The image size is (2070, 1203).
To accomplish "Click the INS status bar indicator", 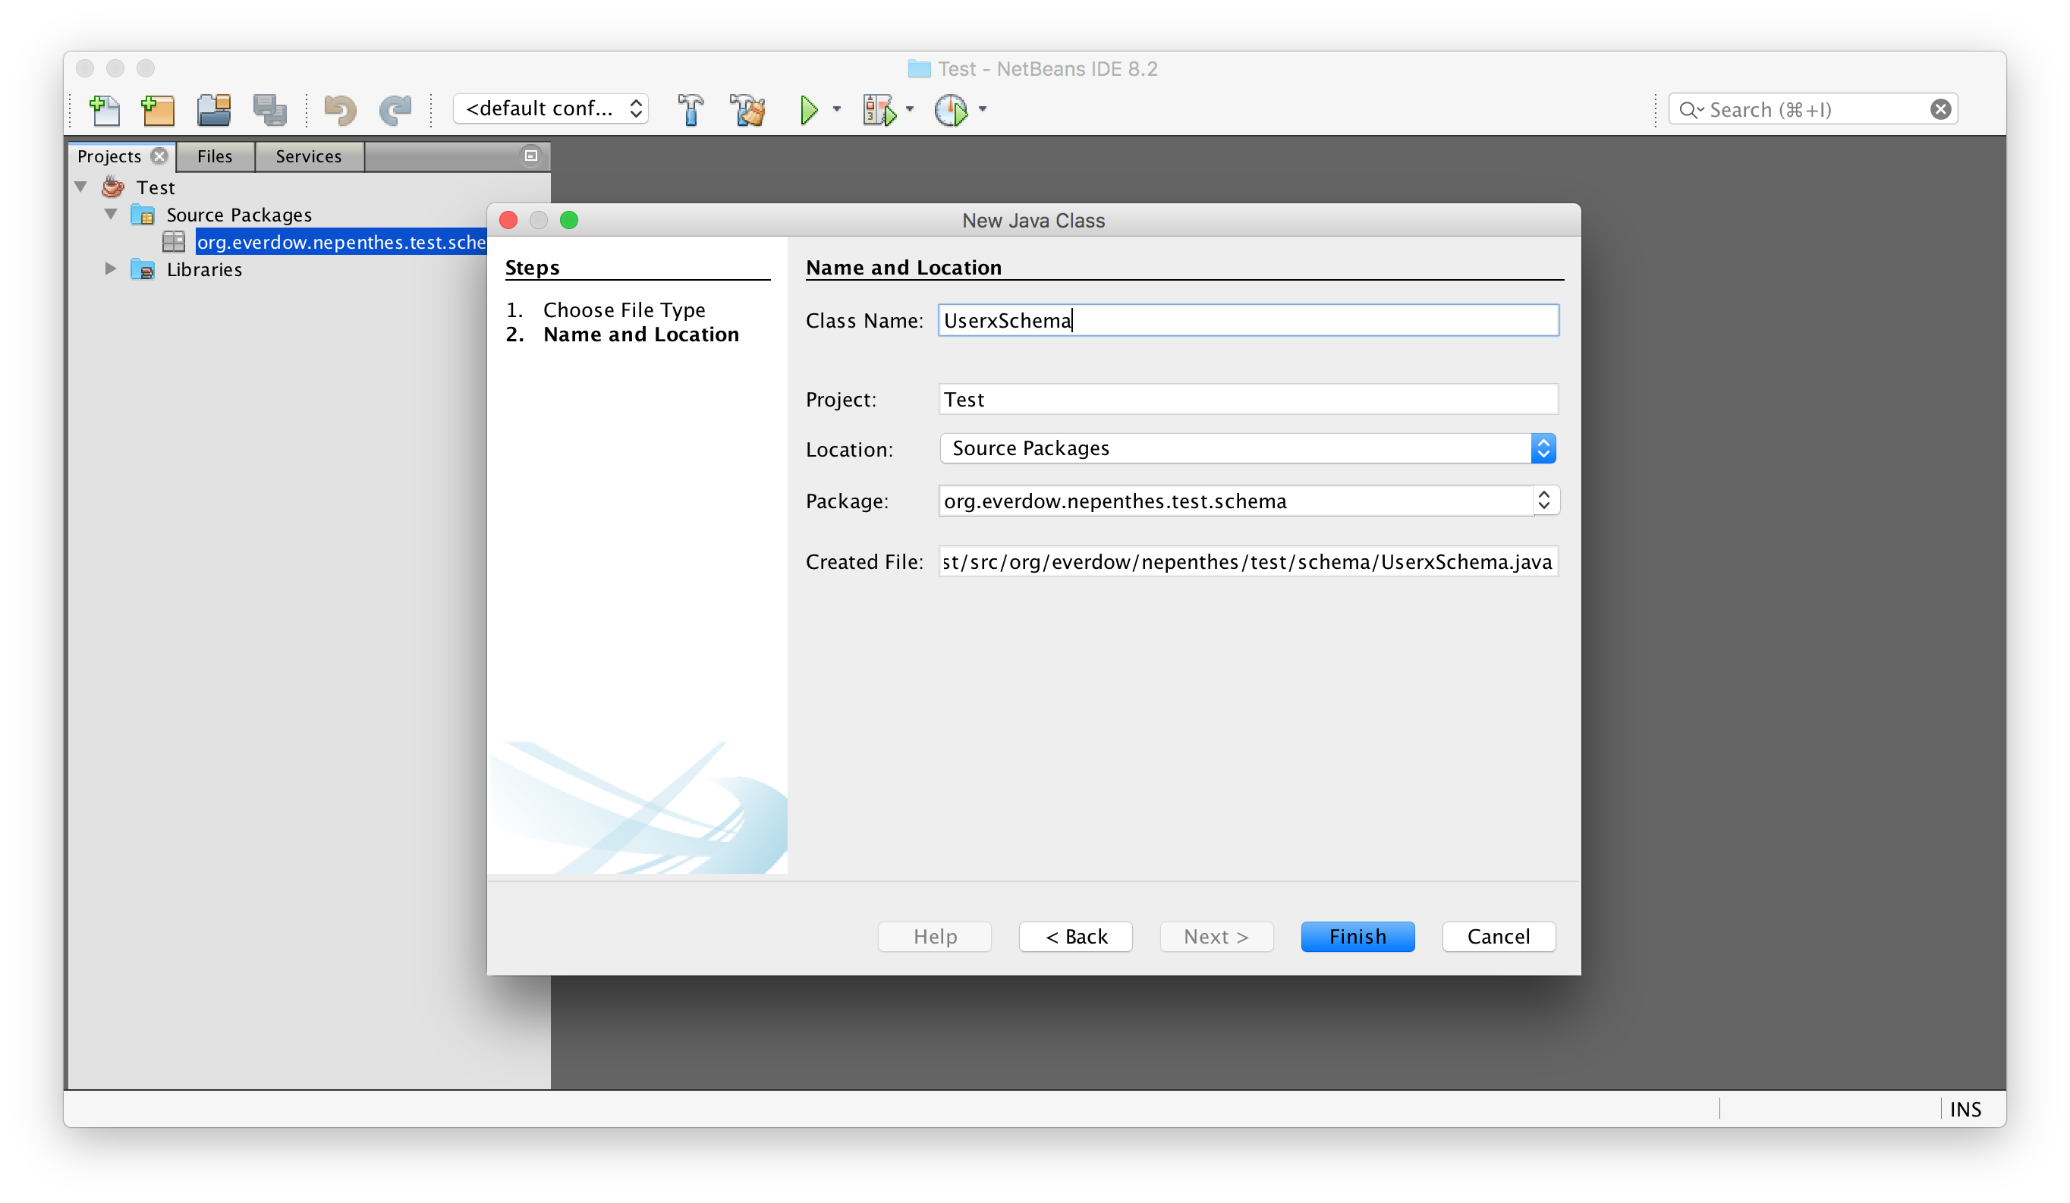I will click(x=1966, y=1110).
